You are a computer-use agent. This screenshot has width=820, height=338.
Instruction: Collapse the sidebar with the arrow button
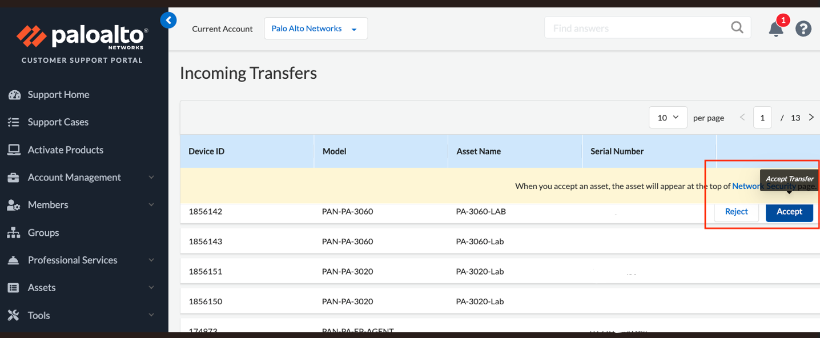pyautogui.click(x=168, y=21)
